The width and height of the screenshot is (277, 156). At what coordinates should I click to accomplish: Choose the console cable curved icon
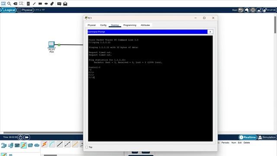[x=52, y=144]
